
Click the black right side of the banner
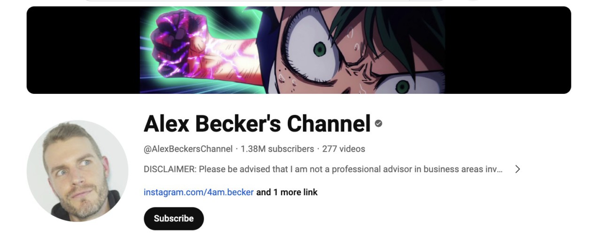pos(508,50)
